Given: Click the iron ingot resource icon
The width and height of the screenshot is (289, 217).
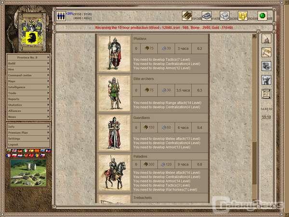Looking at the screenshot, I should point(207,16).
